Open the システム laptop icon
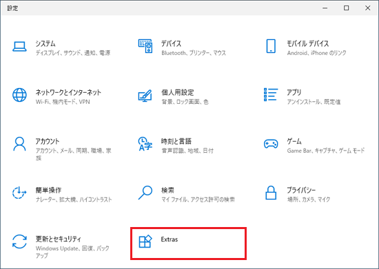 point(19,46)
